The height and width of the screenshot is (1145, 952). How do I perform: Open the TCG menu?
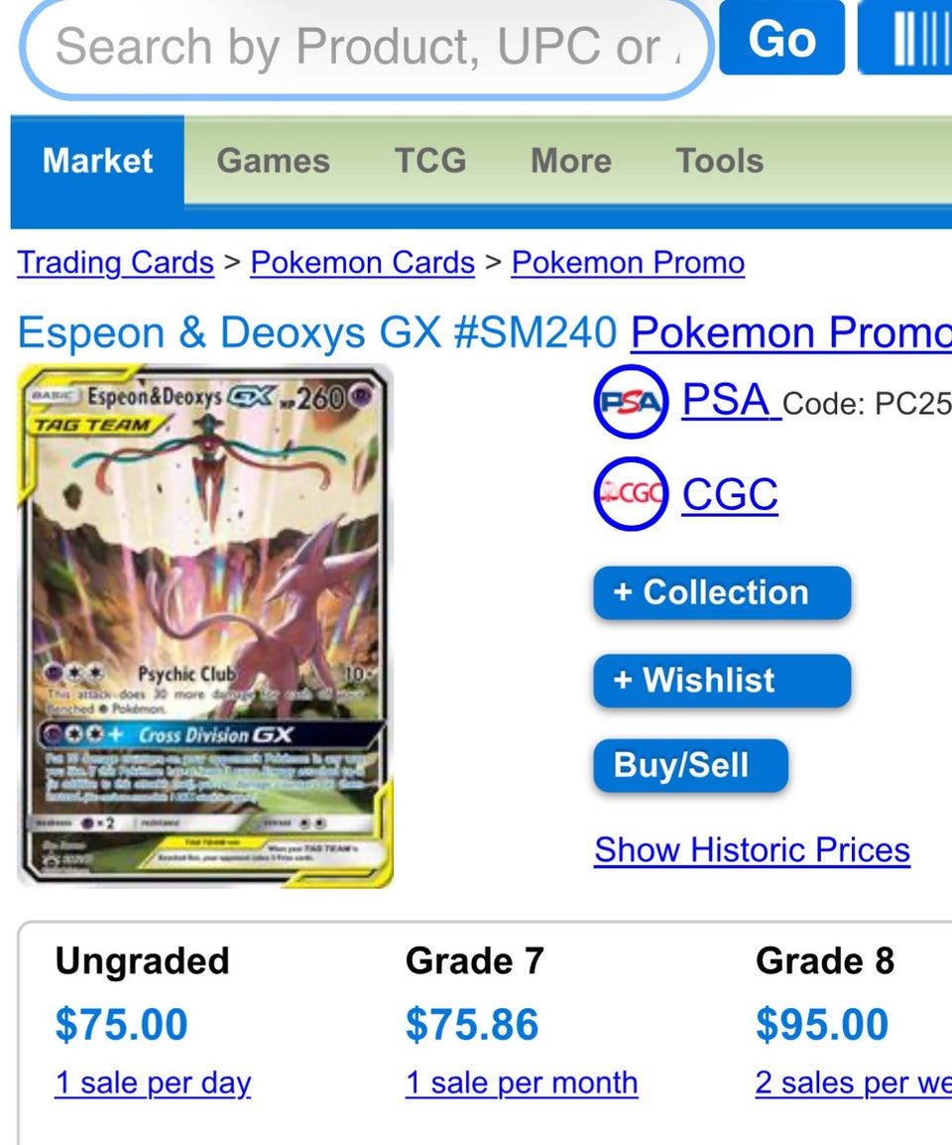tap(430, 161)
